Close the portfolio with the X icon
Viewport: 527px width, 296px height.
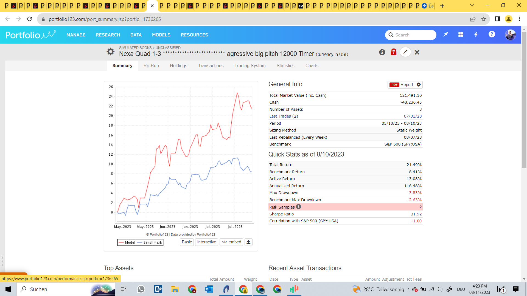click(x=417, y=52)
